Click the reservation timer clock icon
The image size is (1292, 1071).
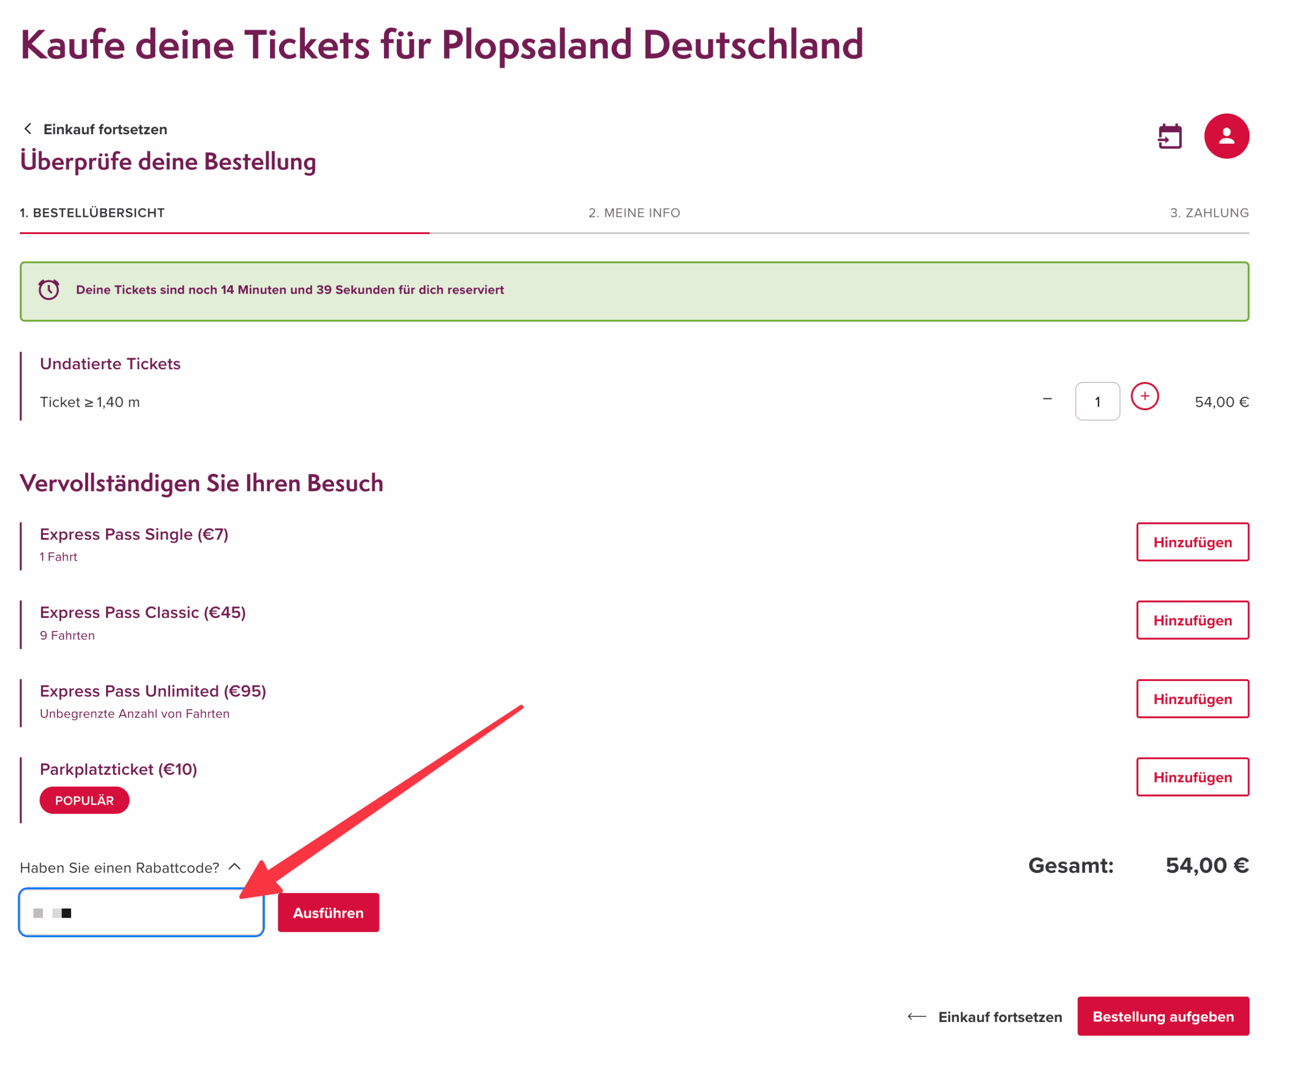(x=48, y=290)
